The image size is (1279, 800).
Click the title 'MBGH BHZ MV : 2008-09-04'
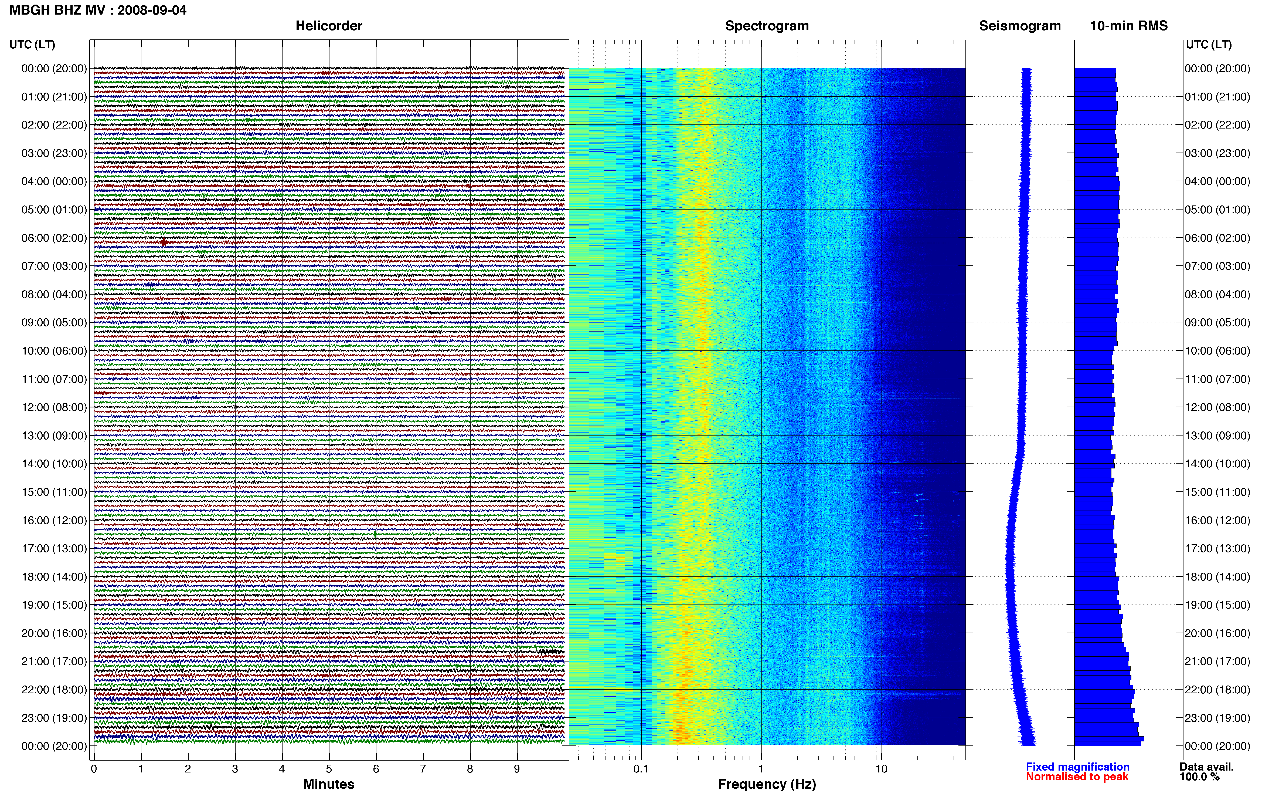(98, 10)
